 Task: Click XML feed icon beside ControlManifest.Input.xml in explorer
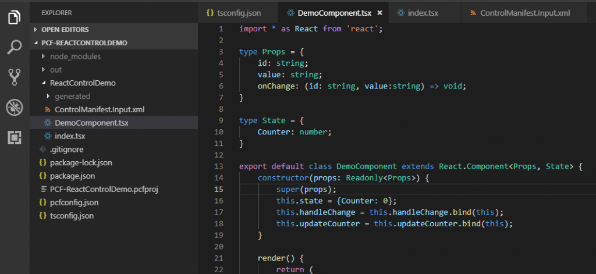coord(48,110)
